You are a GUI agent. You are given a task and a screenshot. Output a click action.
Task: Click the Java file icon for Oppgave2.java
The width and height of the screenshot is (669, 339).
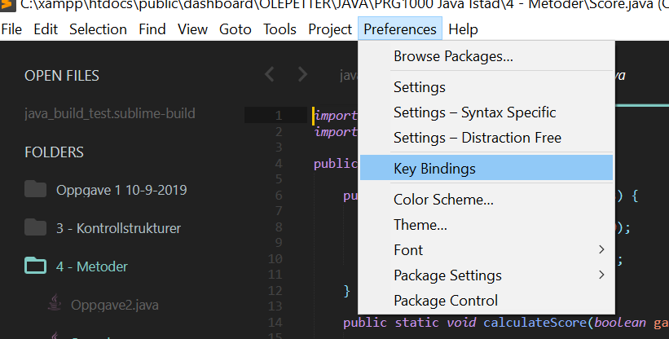pos(55,304)
